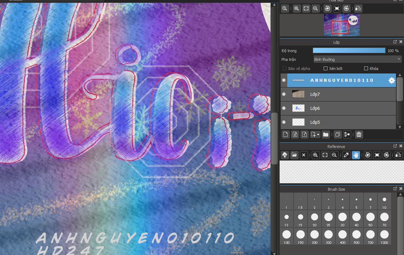Screen dimensions: 404x255
Task: Hide the Lớp7 layer
Action: click(284, 94)
